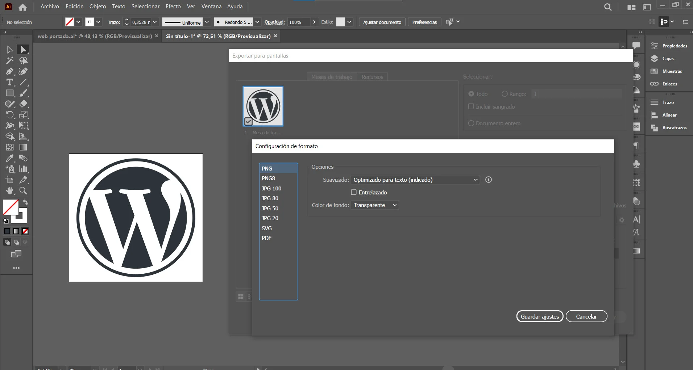Select the None fill mode button
The image size is (693, 370).
tap(25, 231)
